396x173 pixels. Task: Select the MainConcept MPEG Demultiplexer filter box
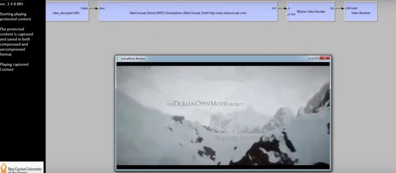click(x=188, y=12)
